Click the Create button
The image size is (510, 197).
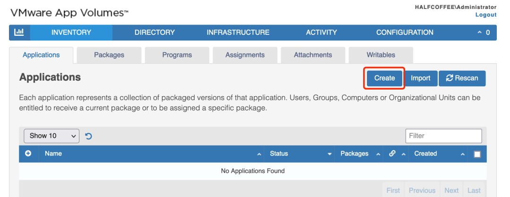coord(384,78)
